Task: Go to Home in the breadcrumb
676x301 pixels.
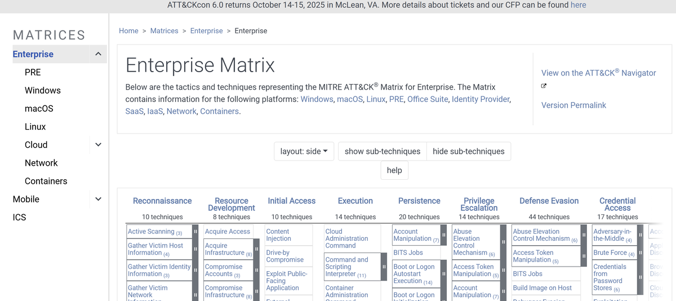Action: (x=128, y=30)
